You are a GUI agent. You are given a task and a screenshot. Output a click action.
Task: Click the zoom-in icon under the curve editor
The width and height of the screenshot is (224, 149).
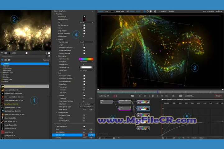(174, 138)
